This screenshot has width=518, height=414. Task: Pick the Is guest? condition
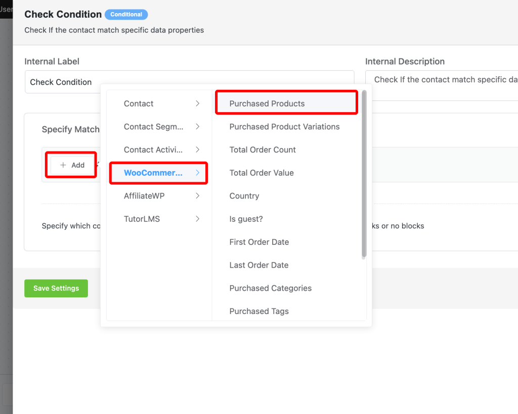[246, 219]
